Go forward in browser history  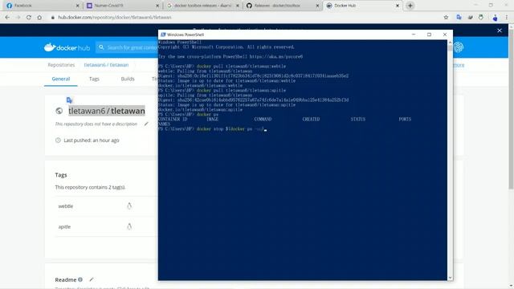click(x=18, y=18)
